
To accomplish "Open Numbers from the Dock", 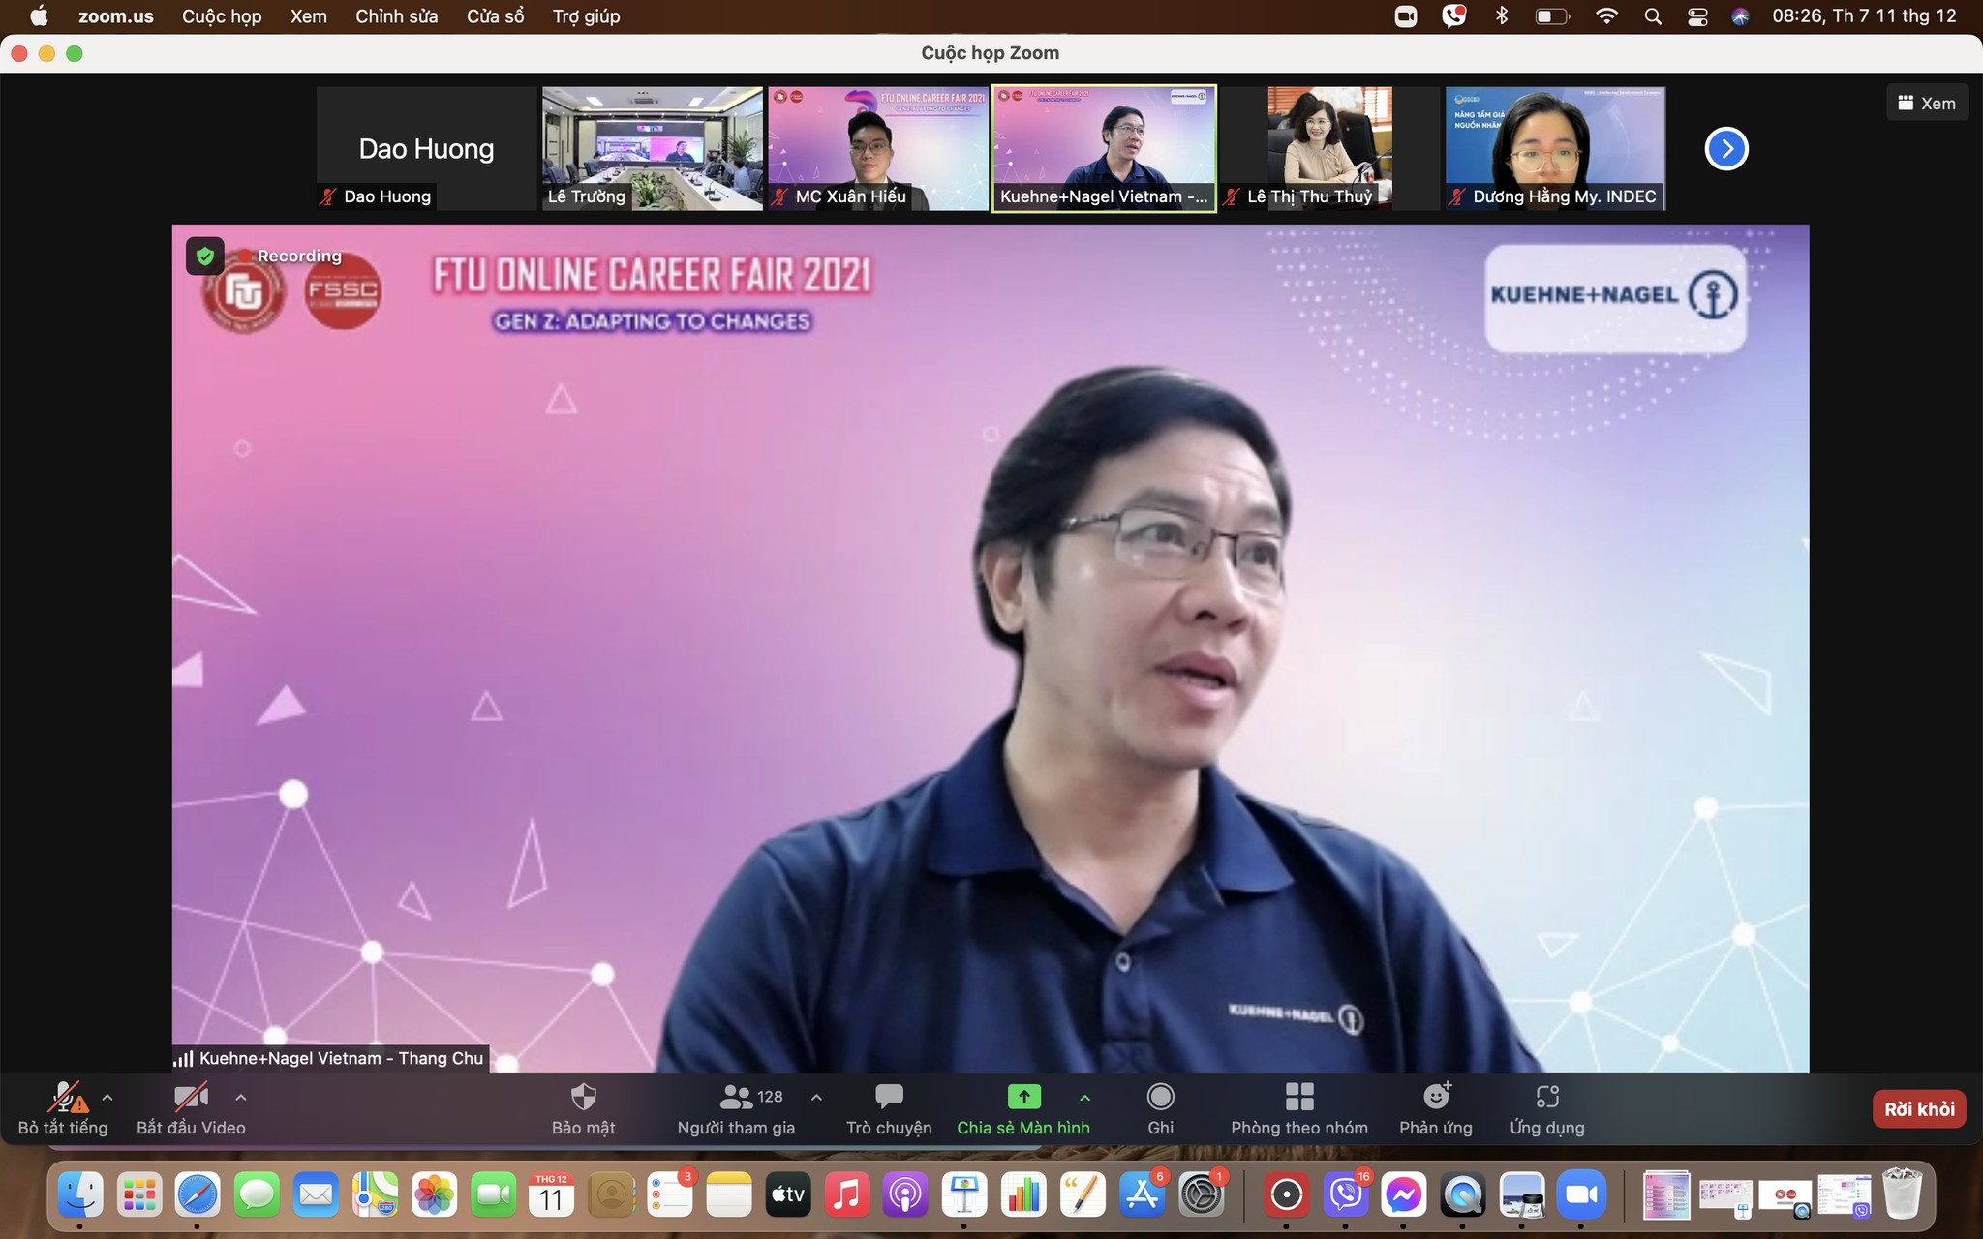I will (1024, 1196).
